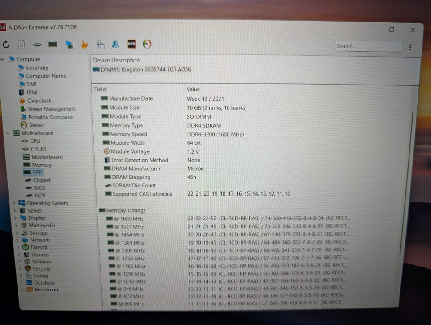
Task: Expand the DirectX tree node
Action: pyautogui.click(x=19, y=247)
